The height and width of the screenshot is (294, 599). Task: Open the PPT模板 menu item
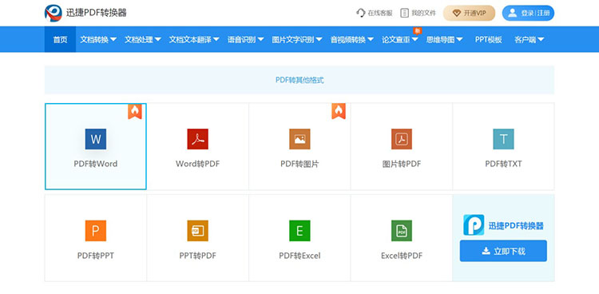coord(488,39)
